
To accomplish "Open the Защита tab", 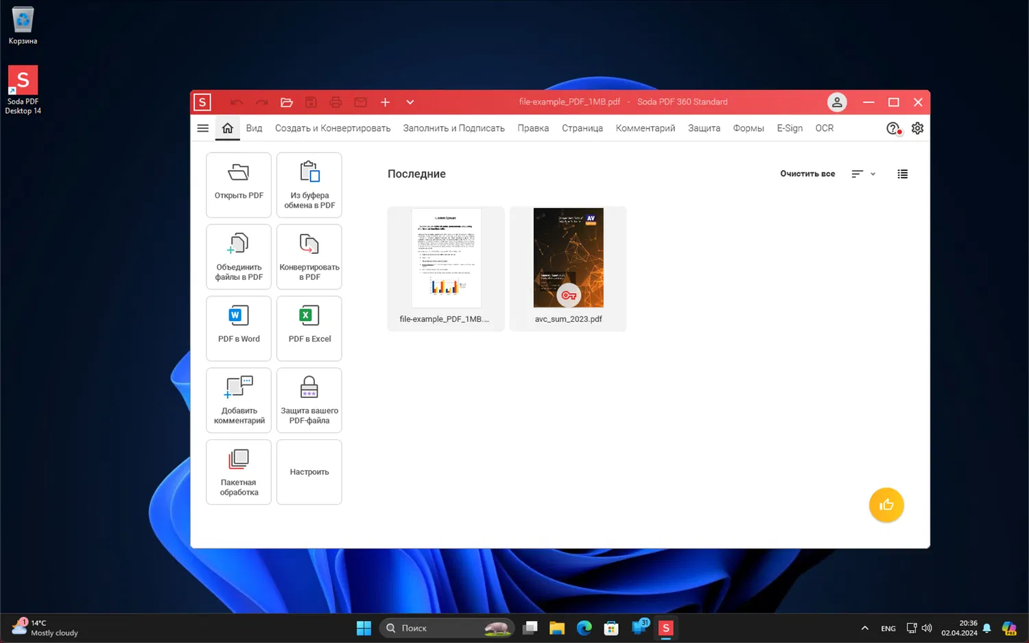I will coord(704,128).
